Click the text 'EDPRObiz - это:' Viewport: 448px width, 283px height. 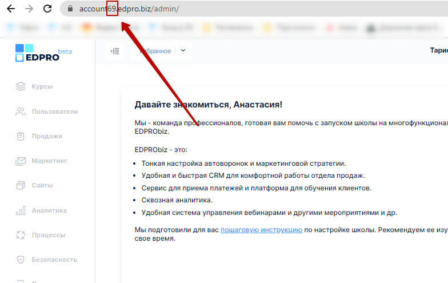coord(161,150)
